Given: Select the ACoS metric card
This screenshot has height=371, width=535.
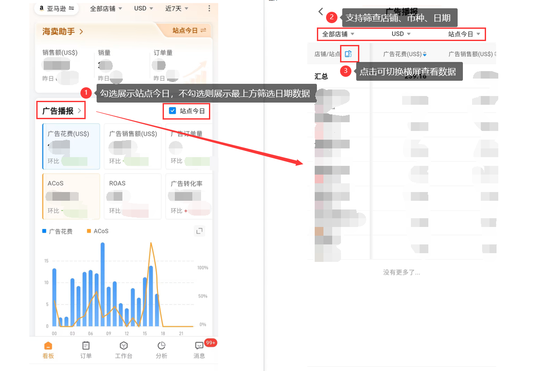Looking at the screenshot, I should pyautogui.click(x=71, y=196).
